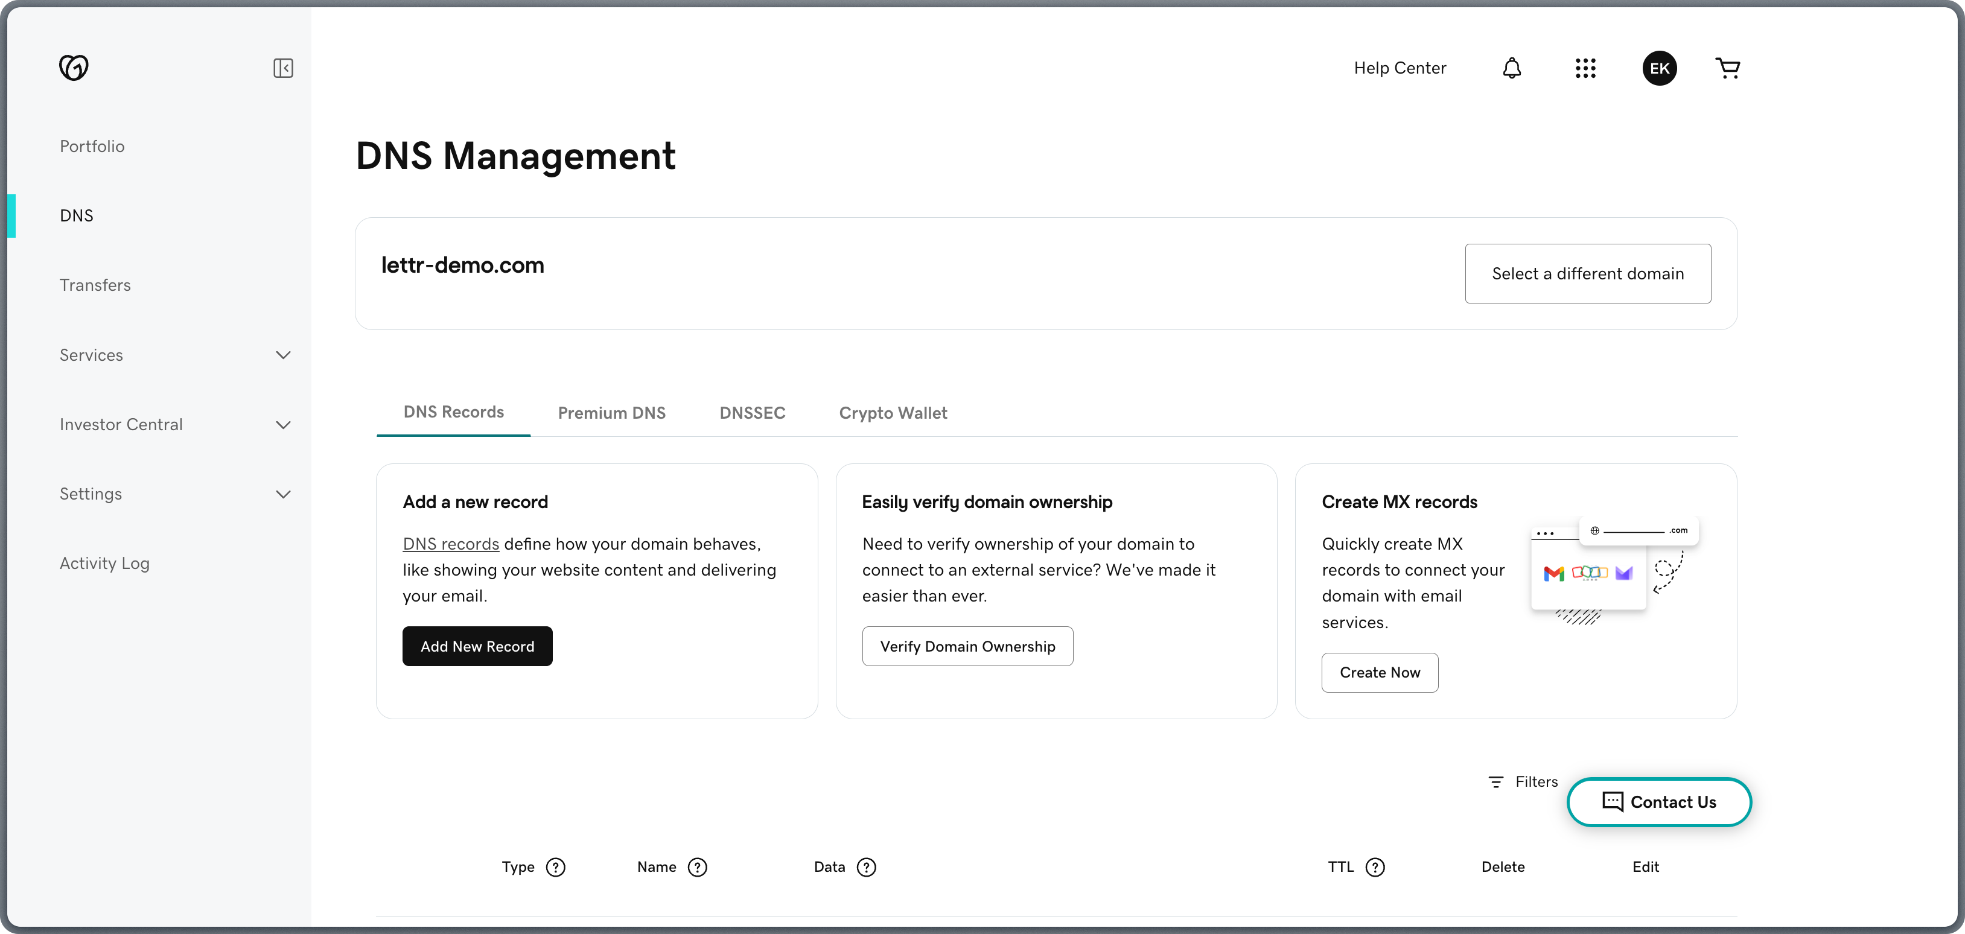Image resolution: width=1965 pixels, height=934 pixels.
Task: Open the apps grid icon
Action: pyautogui.click(x=1585, y=68)
